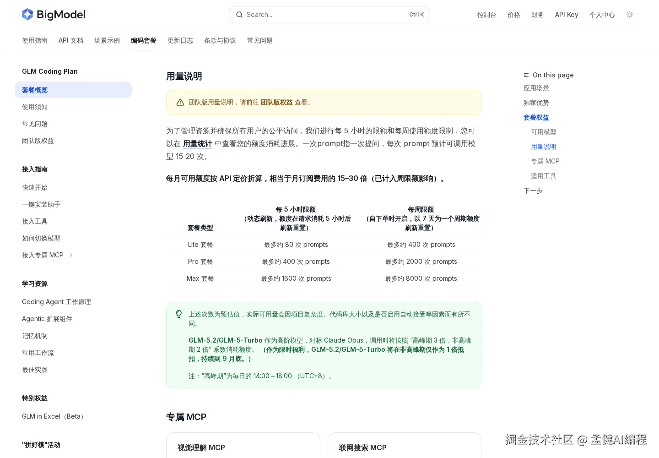Click the On this page list icon
Viewport: 659px width, 458px height.
(x=526, y=75)
